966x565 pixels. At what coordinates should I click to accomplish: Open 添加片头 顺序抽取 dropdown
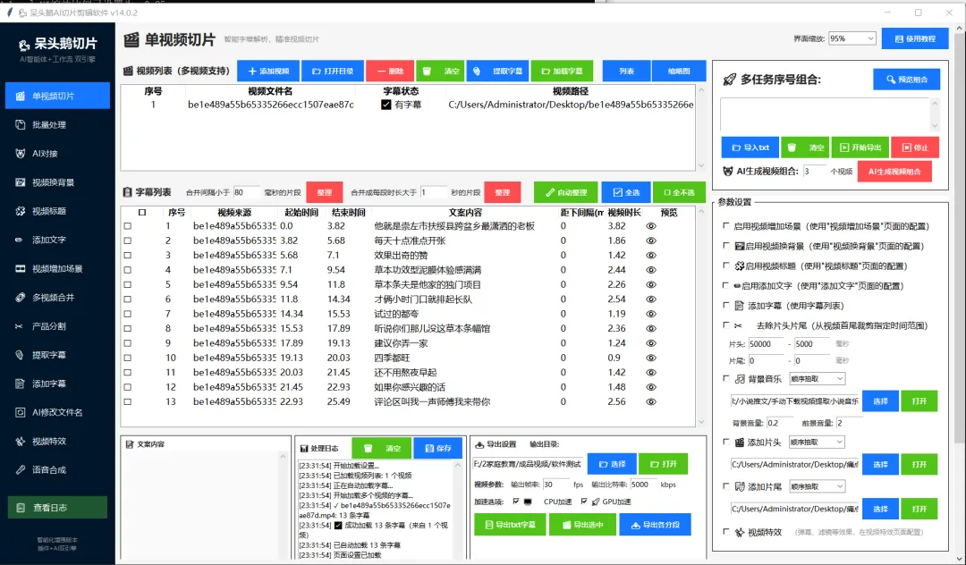[817, 442]
